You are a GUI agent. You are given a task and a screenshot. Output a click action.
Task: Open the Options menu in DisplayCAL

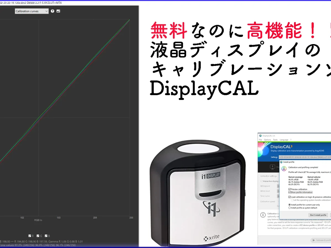(268, 140)
